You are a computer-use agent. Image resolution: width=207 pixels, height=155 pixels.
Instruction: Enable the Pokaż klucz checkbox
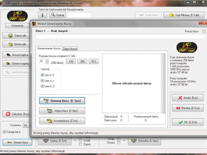[204, 31]
